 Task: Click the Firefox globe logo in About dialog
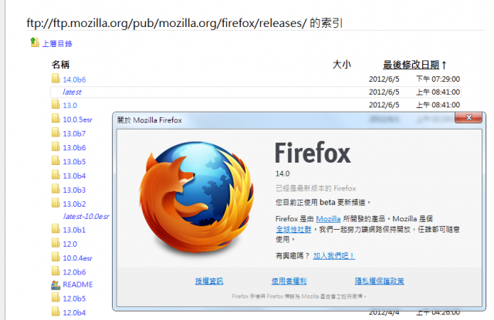(197, 197)
